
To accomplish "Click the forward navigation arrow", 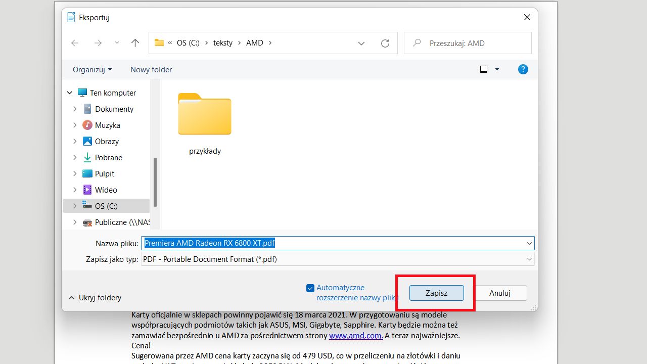I will pos(98,43).
